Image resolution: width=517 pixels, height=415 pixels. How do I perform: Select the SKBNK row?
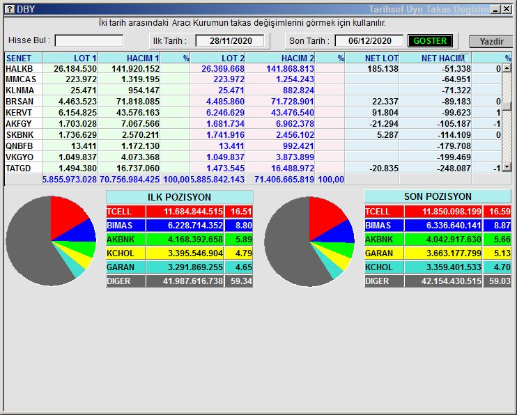click(253, 135)
